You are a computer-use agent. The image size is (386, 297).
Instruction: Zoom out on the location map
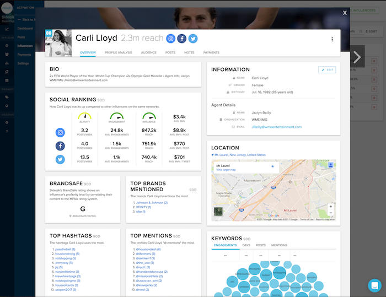(x=331, y=213)
